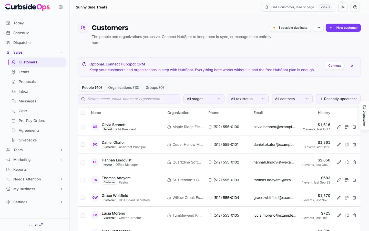
Task: Open the Dispatcher side tab
Action: coord(364,115)
